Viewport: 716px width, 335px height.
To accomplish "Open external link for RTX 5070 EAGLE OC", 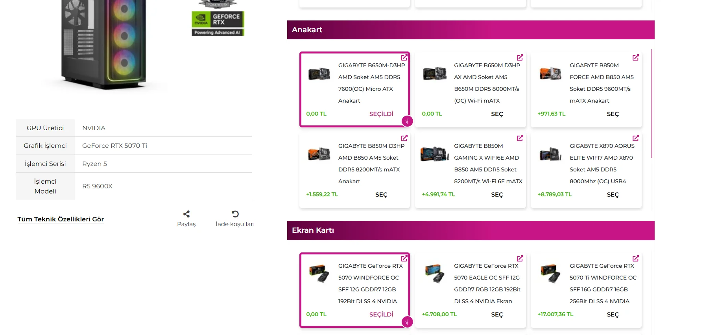I will (x=520, y=258).
